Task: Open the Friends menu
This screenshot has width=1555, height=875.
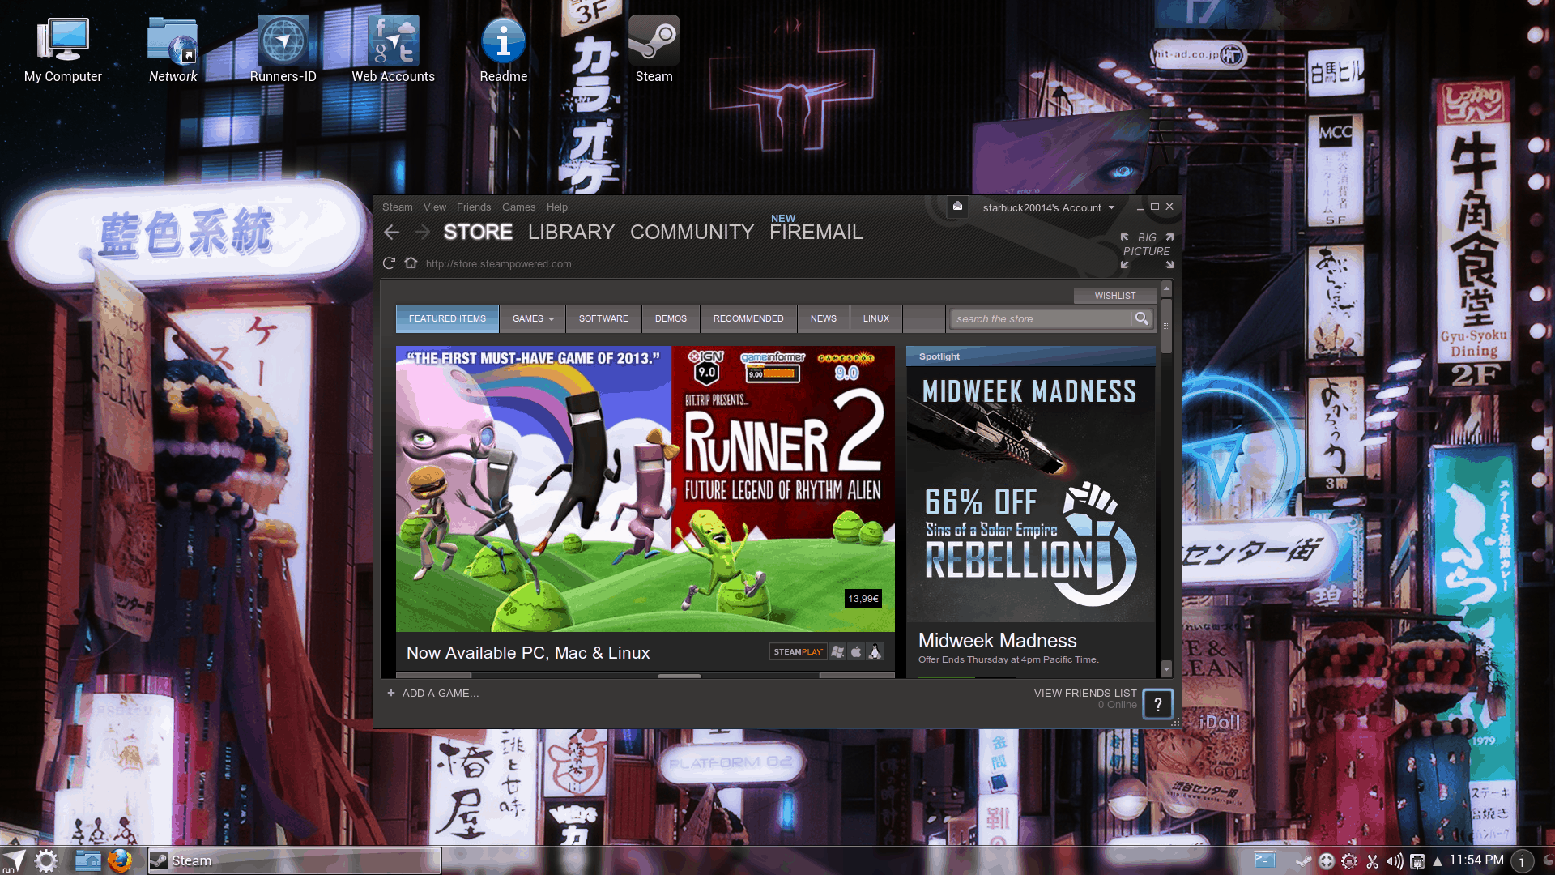Action: 474,207
